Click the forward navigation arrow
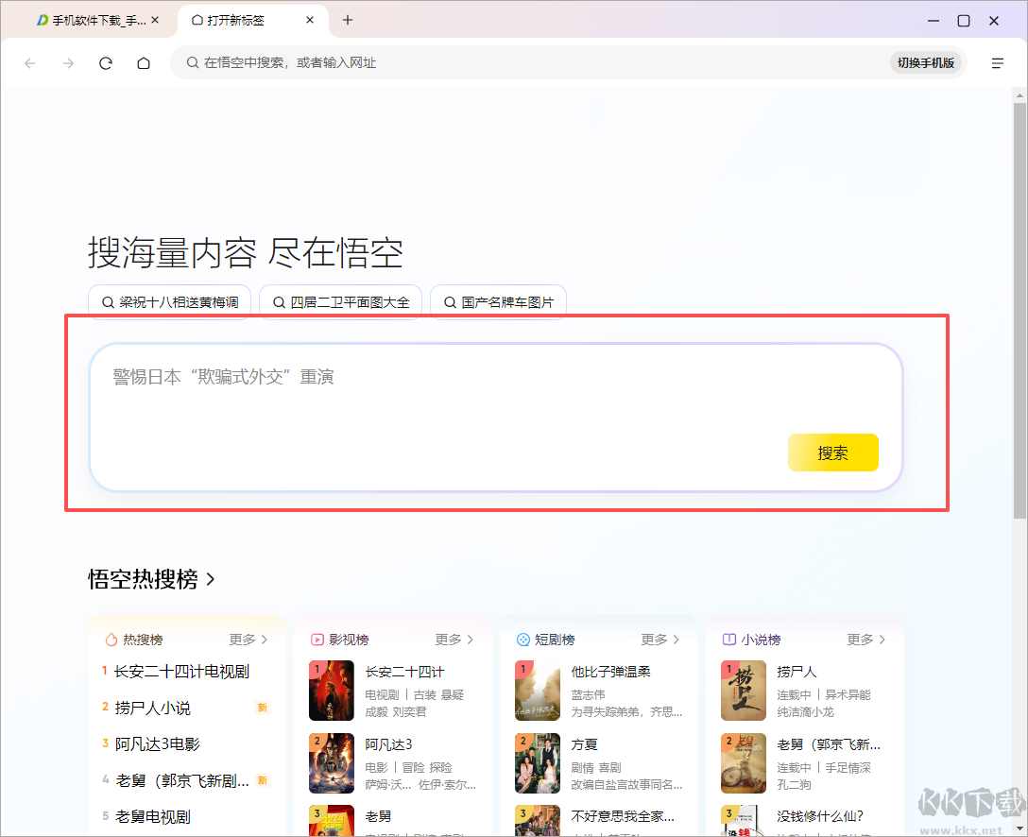Screen dimensions: 1028x837 point(68,63)
